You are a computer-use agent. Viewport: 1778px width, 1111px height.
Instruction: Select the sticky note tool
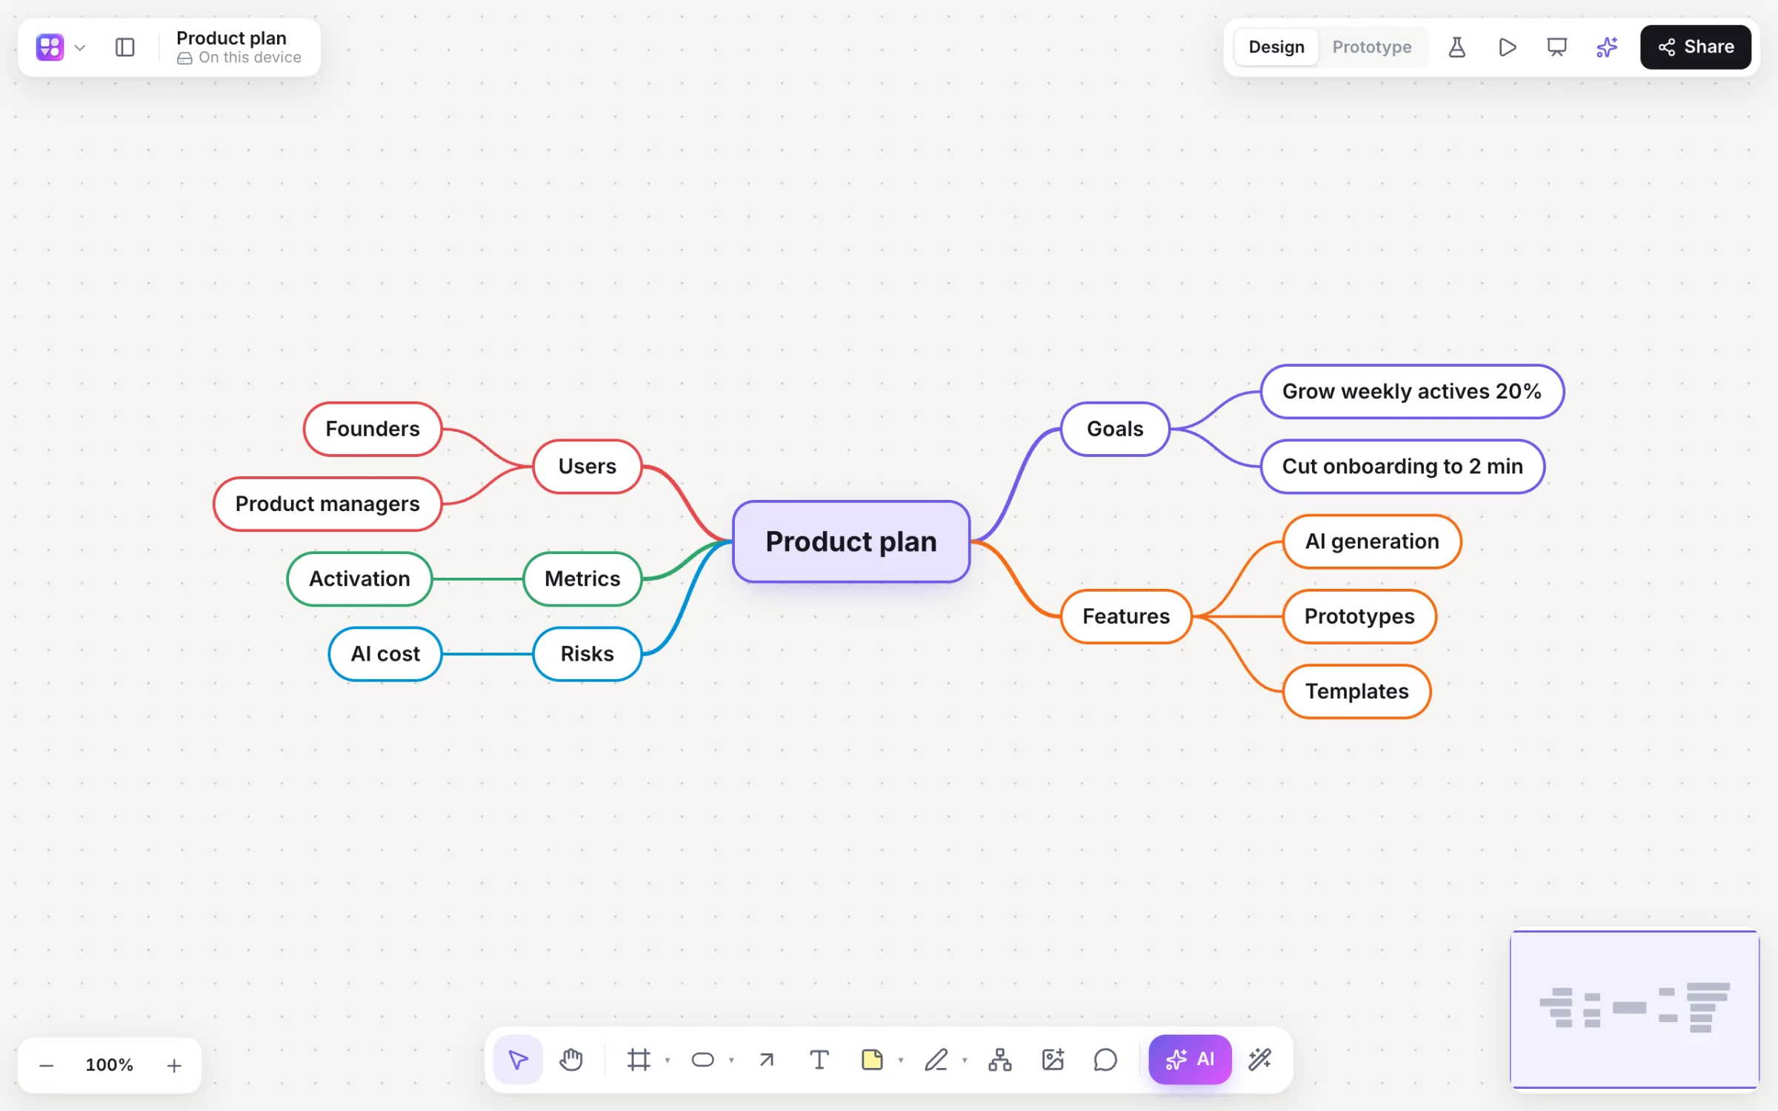(872, 1060)
